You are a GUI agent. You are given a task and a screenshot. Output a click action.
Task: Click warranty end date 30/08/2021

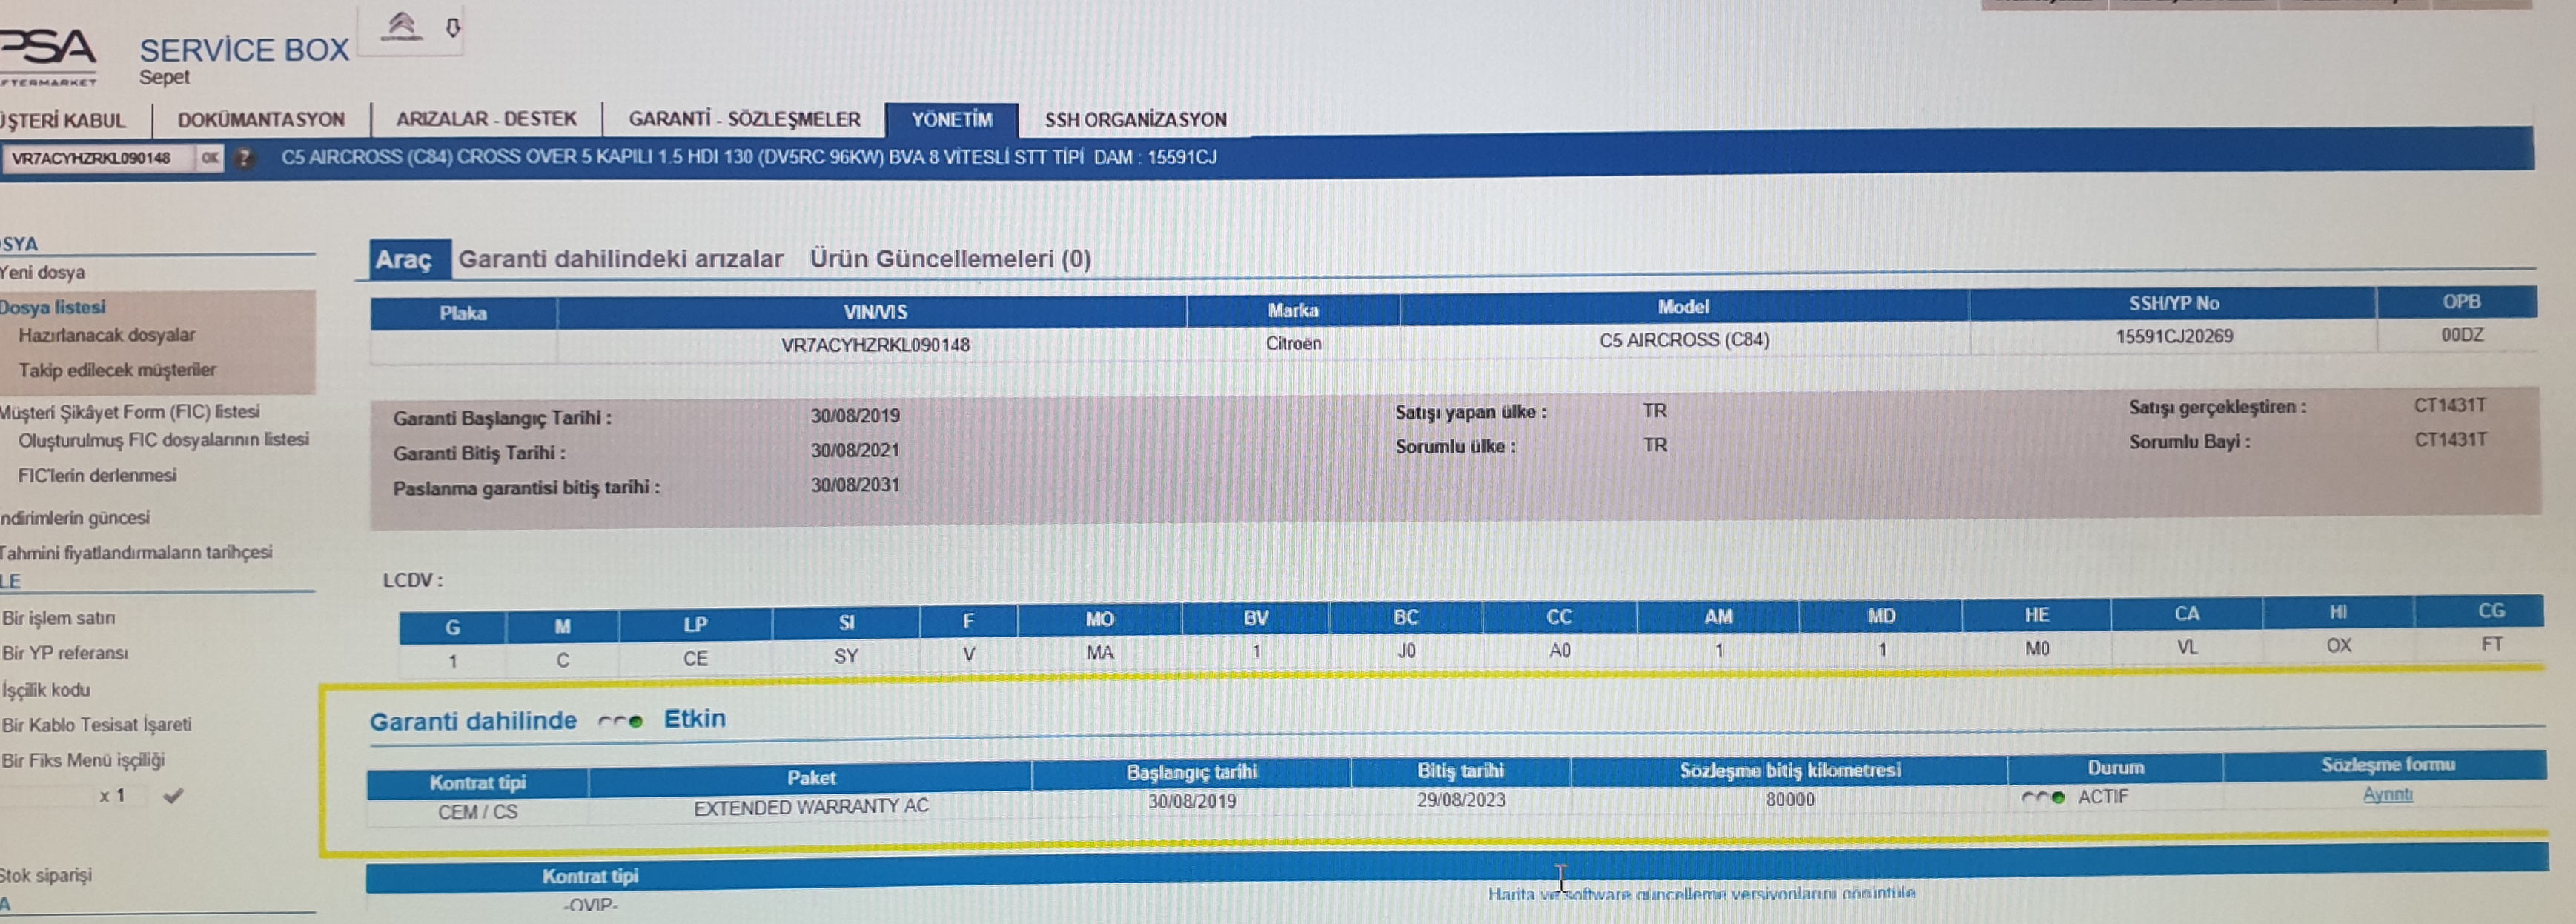point(855,451)
